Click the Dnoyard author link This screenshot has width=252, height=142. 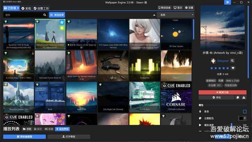pos(223,61)
